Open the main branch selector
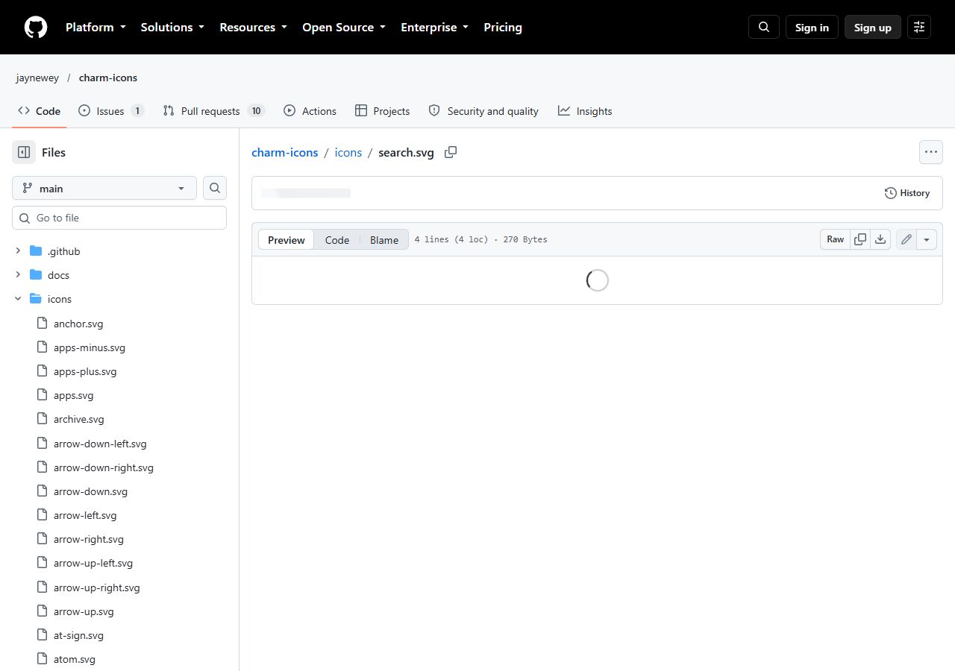 [104, 188]
